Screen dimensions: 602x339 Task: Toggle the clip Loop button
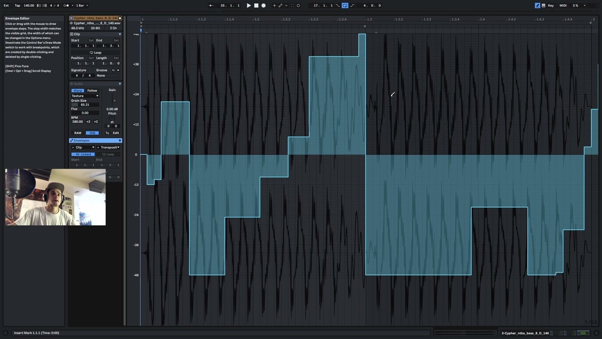point(95,53)
